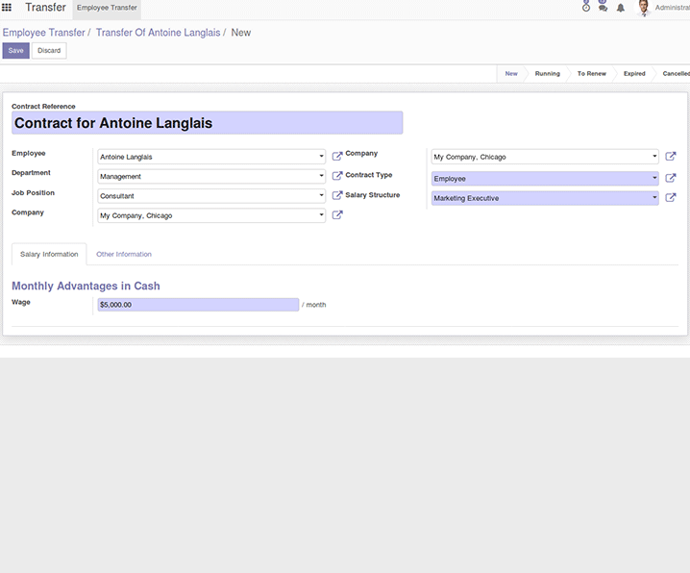The width and height of the screenshot is (690, 573).
Task: Expand the Salary Structure dropdown
Action: tap(654, 198)
